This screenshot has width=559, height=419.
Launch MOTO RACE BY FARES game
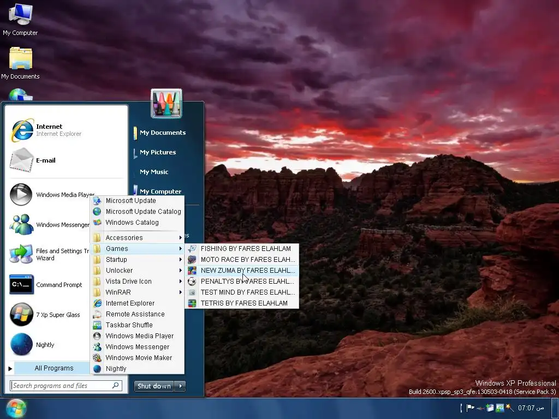[x=242, y=259]
